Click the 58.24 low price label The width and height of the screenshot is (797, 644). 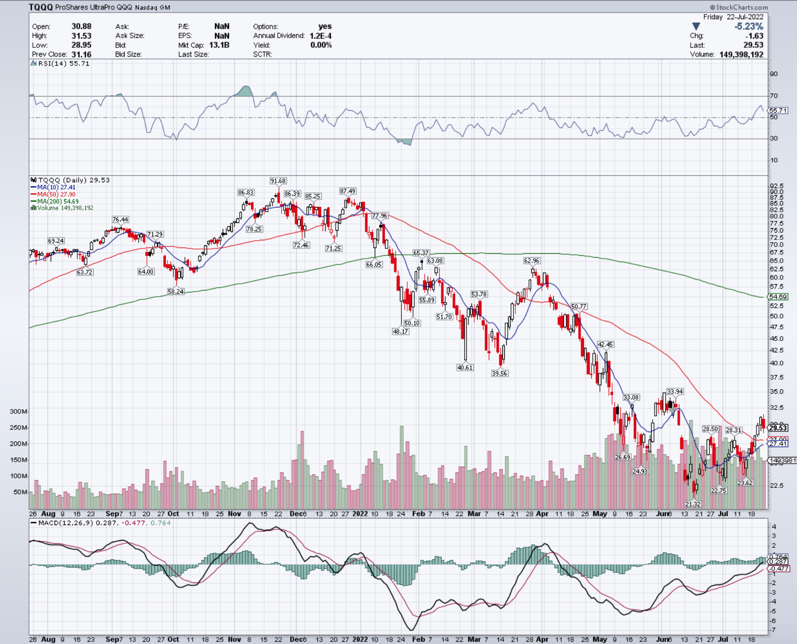coord(176,292)
